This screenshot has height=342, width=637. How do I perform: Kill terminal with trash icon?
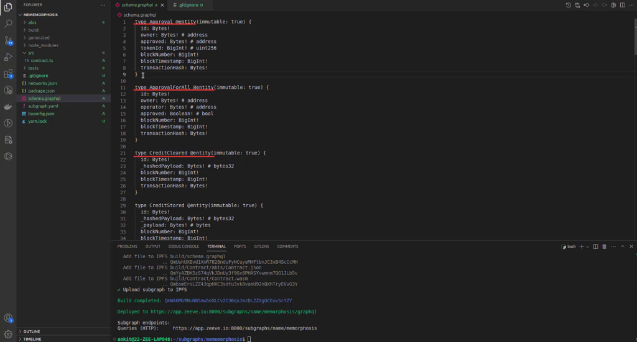point(604,246)
